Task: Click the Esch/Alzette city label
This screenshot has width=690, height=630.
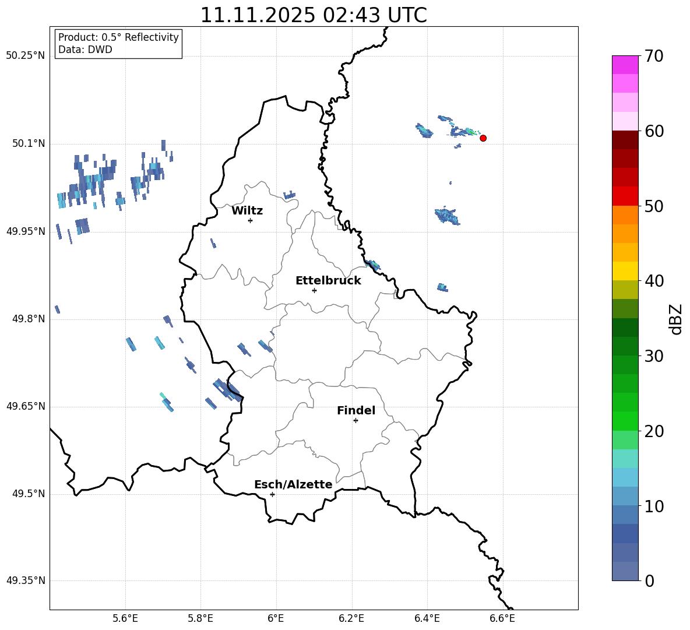Action: [293, 484]
